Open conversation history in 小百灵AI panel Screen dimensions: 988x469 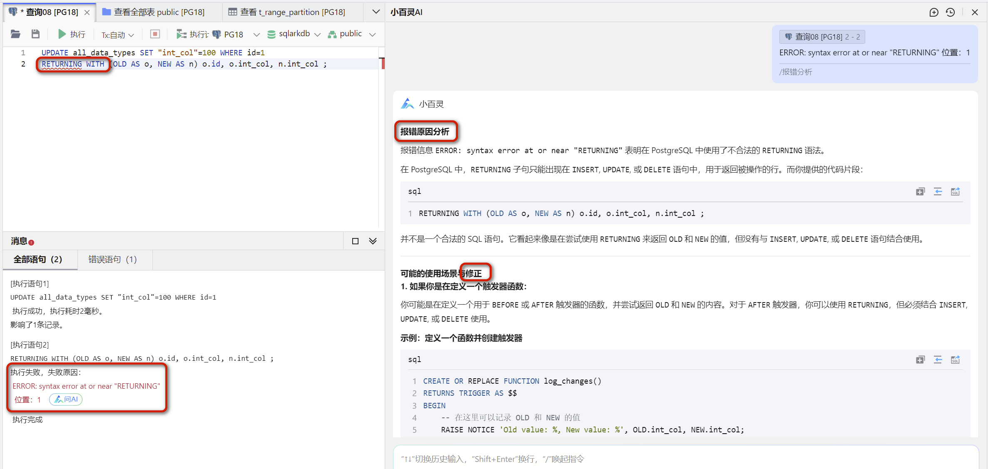coord(950,12)
